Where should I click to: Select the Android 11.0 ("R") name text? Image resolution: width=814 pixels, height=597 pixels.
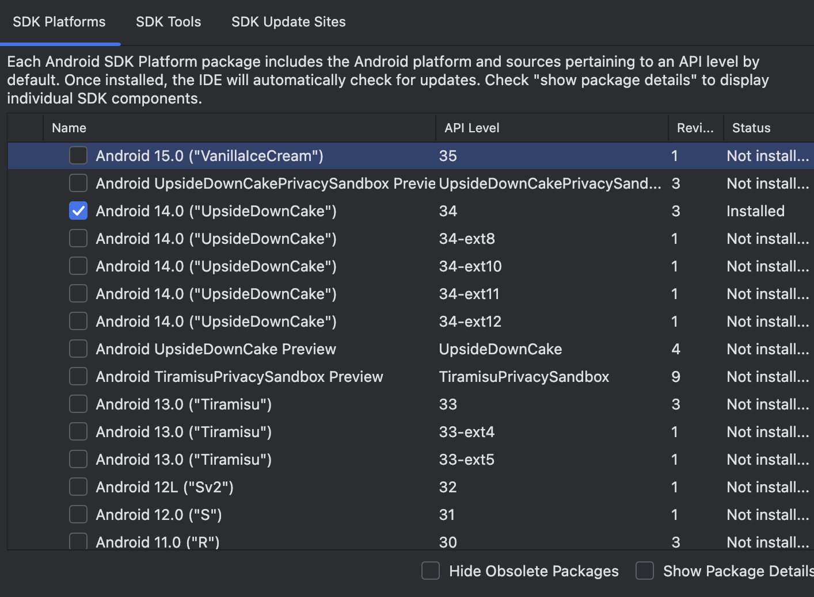pos(158,542)
